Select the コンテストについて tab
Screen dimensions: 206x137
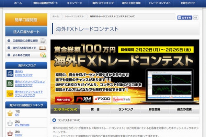click(x=65, y=109)
